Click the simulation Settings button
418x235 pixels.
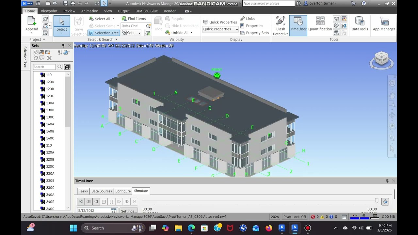click(129, 211)
